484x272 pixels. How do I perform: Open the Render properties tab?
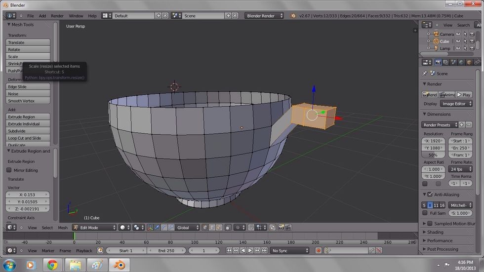pos(438,63)
